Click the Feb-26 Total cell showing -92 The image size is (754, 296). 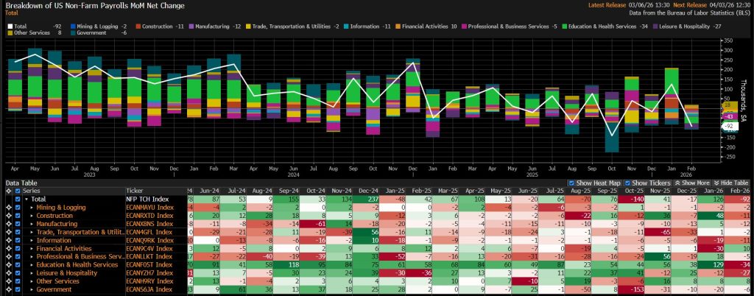(740, 200)
